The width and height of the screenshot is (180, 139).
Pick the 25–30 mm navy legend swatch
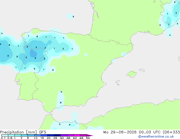tap(57, 135)
